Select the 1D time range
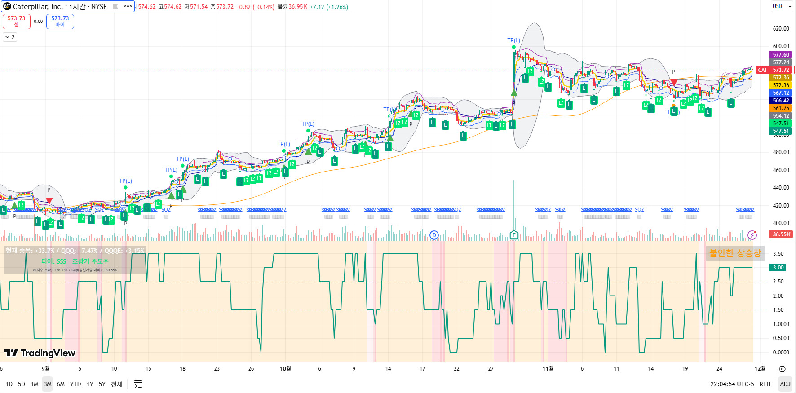Viewport: 796px width, 393px height. coord(9,384)
